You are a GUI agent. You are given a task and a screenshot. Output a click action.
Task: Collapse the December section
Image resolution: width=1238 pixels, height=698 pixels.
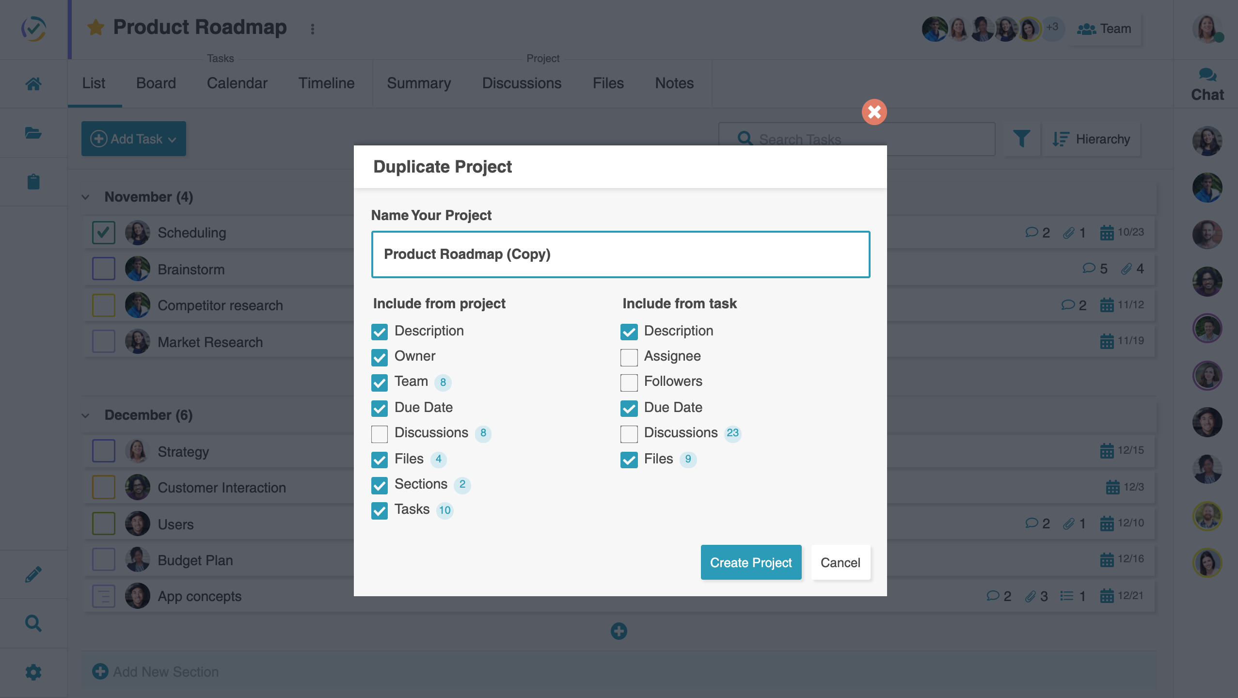(x=86, y=415)
